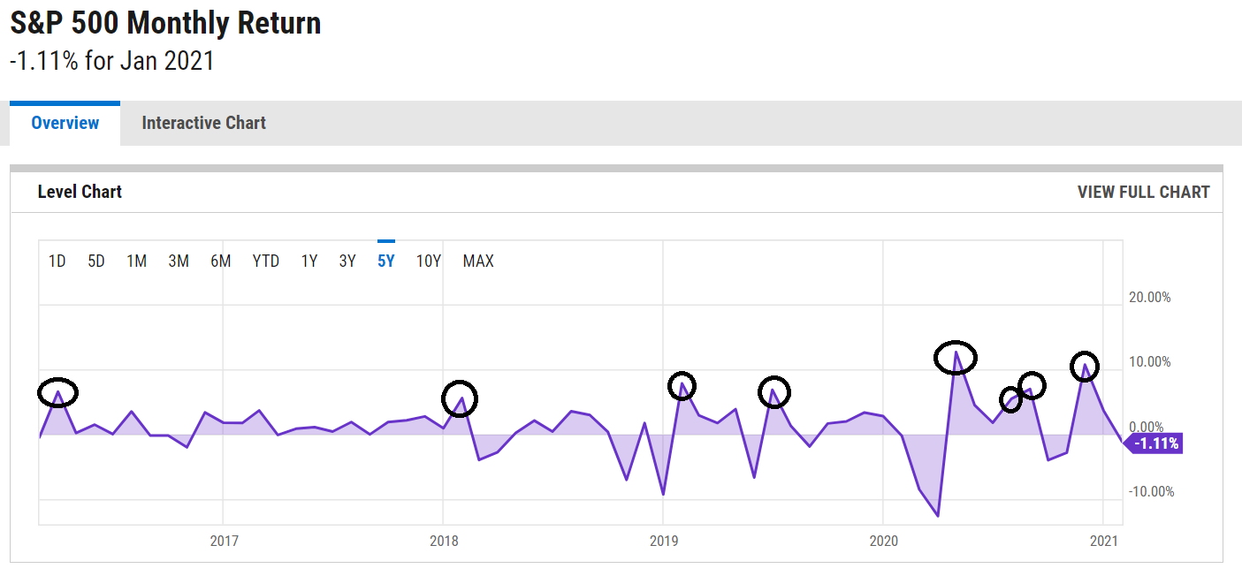Open the View Full Chart link
1242x576 pixels.
(x=1143, y=192)
